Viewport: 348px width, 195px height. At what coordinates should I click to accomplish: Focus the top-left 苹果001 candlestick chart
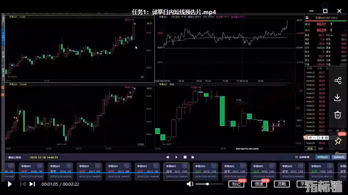pyautogui.click(x=80, y=49)
